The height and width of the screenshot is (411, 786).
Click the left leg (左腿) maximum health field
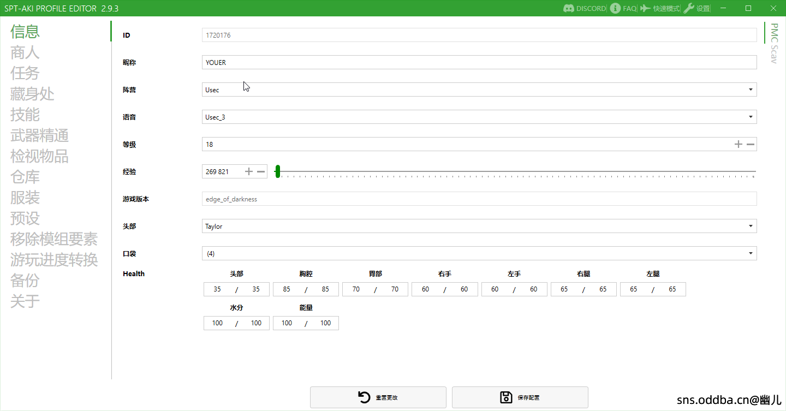pyautogui.click(x=672, y=289)
